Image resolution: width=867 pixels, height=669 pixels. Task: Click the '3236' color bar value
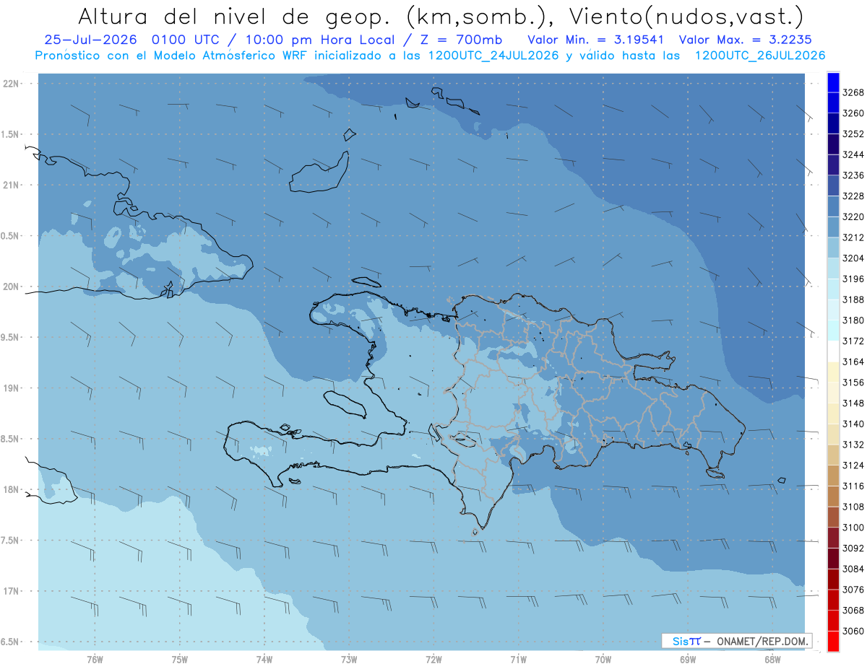click(853, 175)
